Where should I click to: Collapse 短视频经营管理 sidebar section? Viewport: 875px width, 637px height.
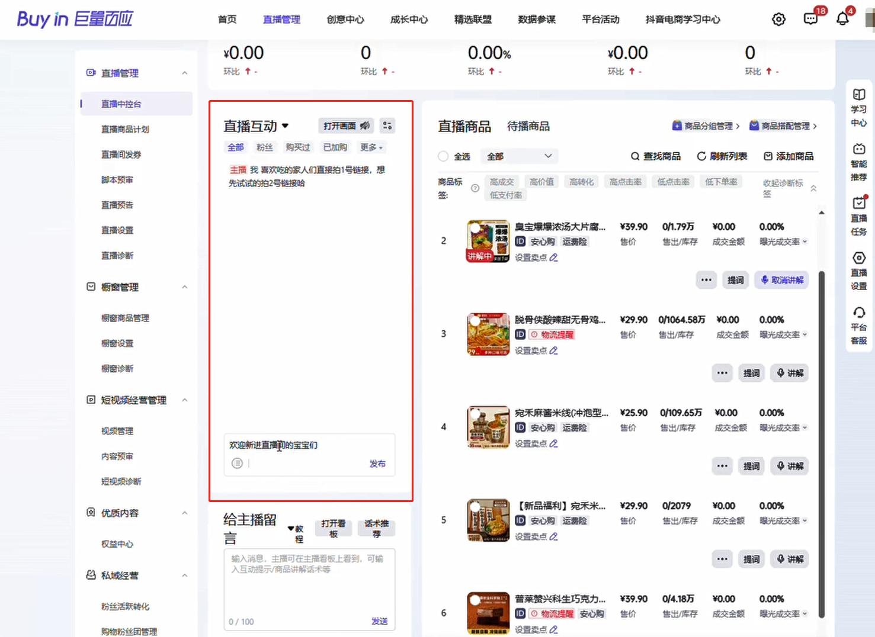(185, 400)
